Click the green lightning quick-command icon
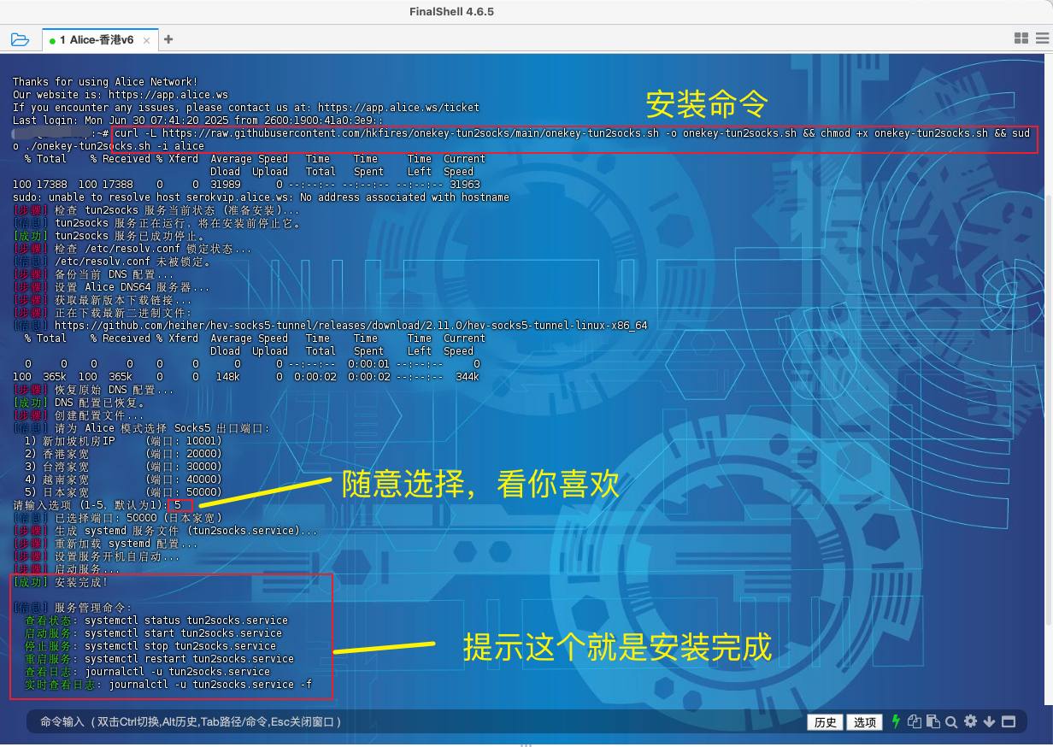The height and width of the screenshot is (747, 1053). pyautogui.click(x=896, y=721)
